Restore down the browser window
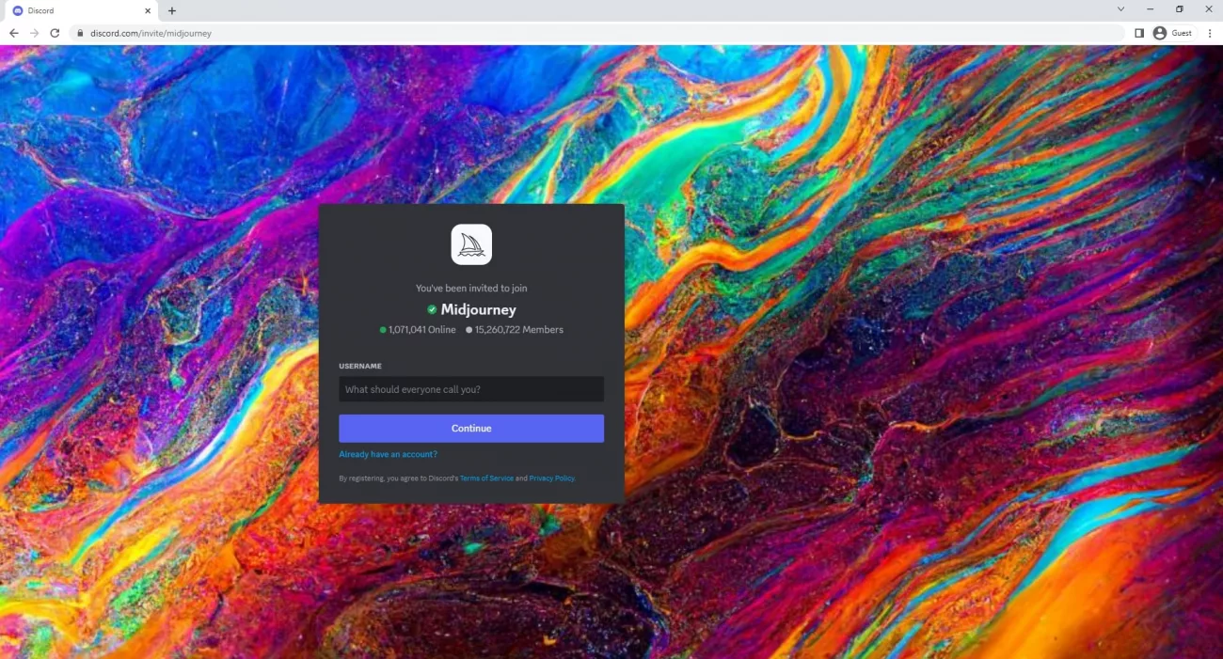1223x659 pixels. pyautogui.click(x=1180, y=8)
